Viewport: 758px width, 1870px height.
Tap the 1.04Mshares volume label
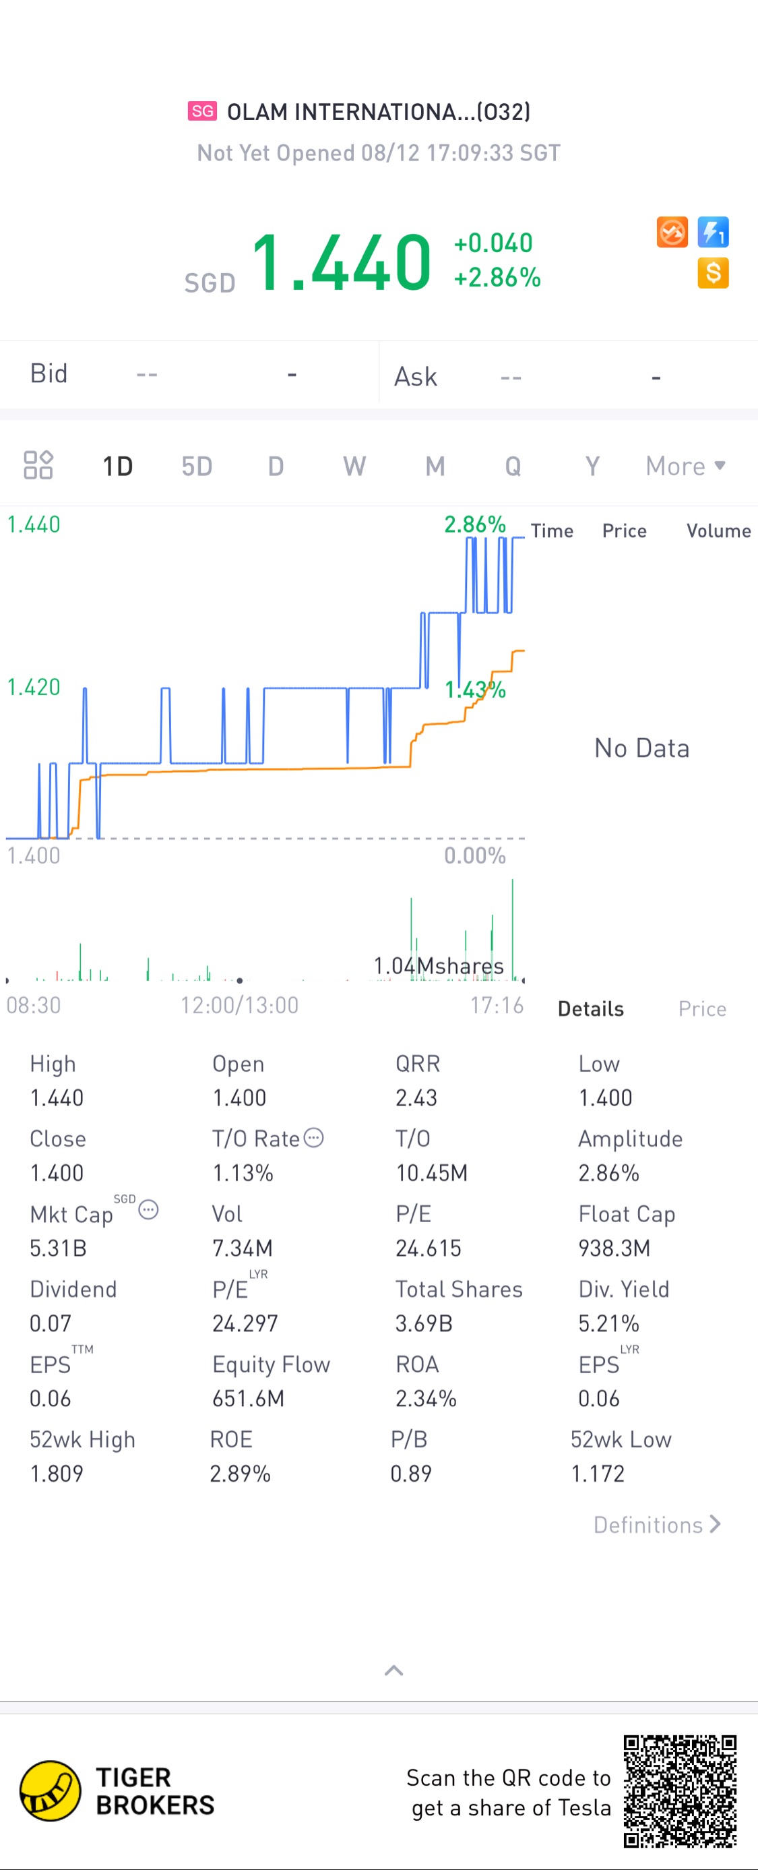point(438,966)
